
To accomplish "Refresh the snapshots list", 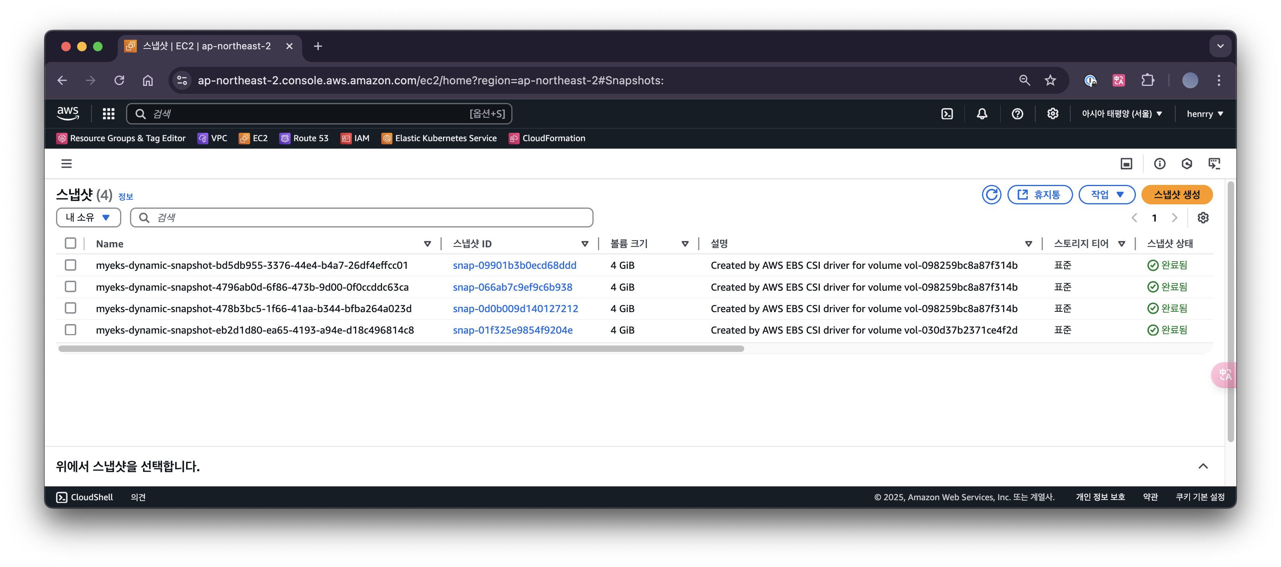I will pos(991,194).
